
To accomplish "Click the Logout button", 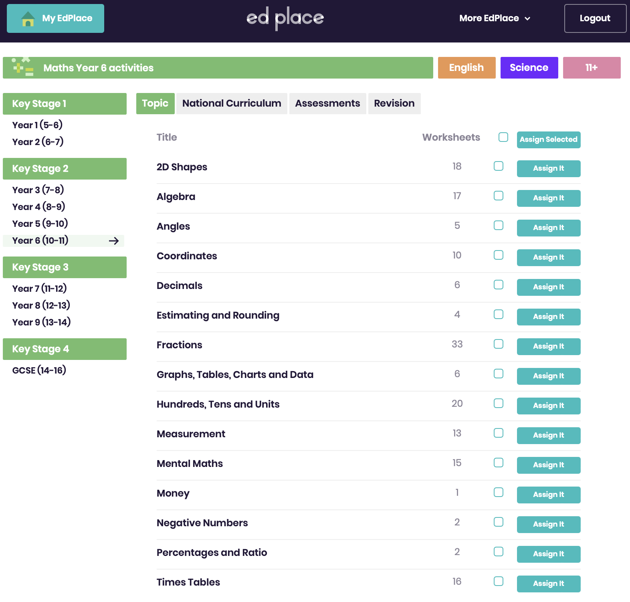I will click(595, 18).
